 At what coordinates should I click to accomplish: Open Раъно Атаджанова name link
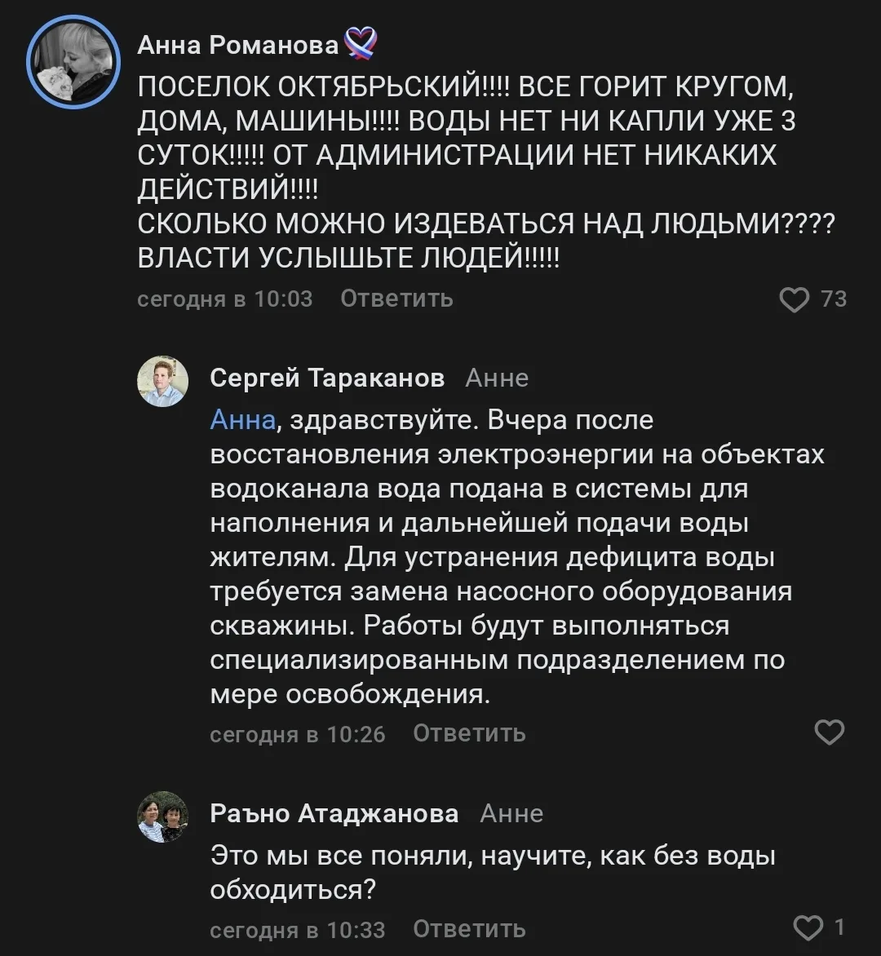click(334, 813)
